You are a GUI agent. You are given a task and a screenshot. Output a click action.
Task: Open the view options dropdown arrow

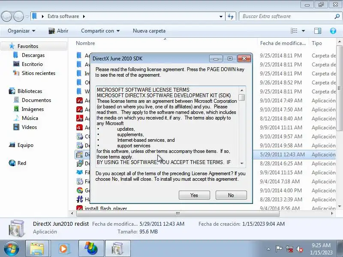(x=303, y=31)
